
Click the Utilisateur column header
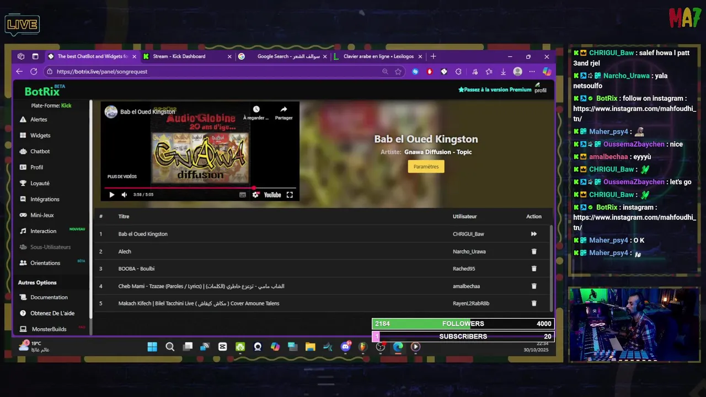pos(464,216)
